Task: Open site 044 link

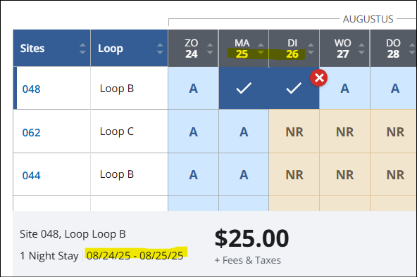Action: coord(32,176)
